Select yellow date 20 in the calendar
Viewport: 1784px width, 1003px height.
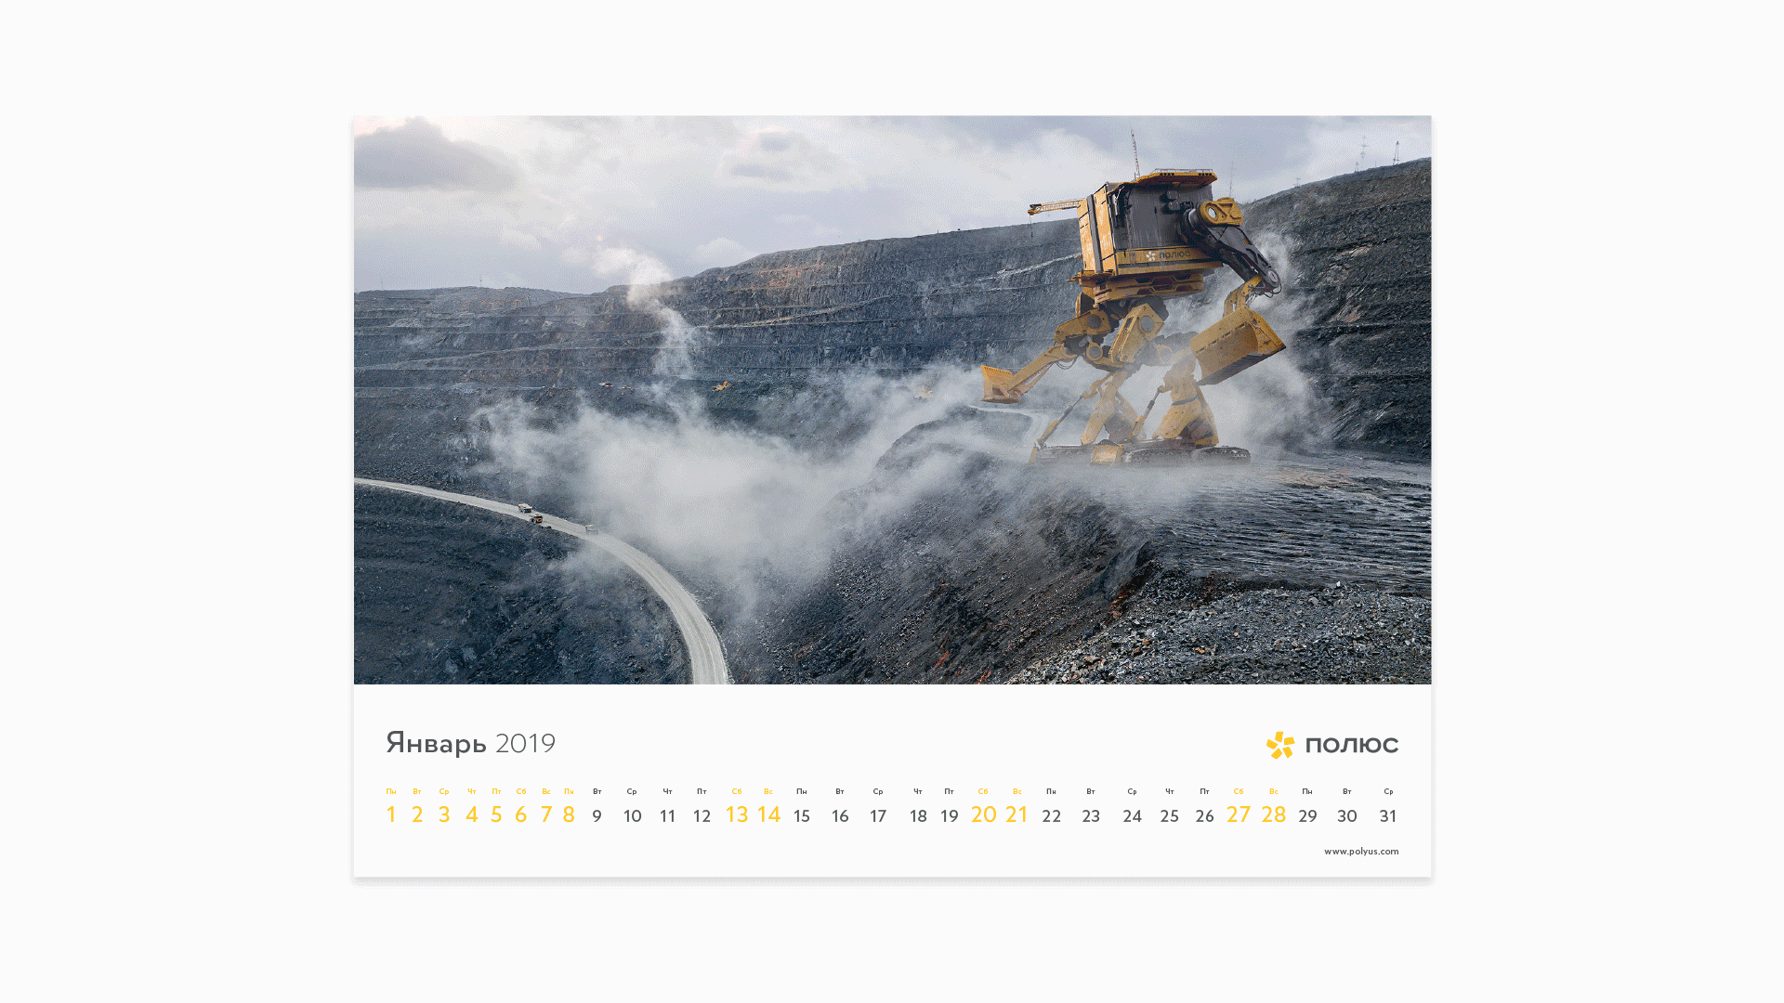tap(983, 814)
